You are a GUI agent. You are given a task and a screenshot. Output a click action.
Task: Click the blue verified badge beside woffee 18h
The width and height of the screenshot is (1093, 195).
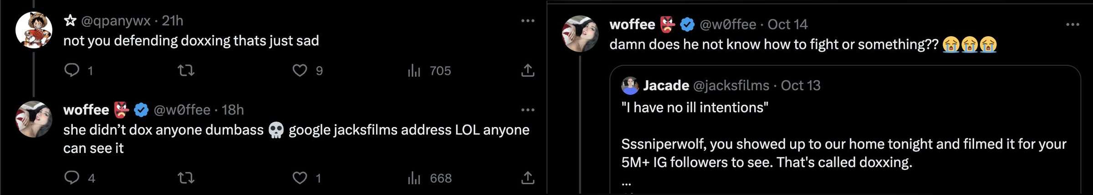[x=141, y=110]
